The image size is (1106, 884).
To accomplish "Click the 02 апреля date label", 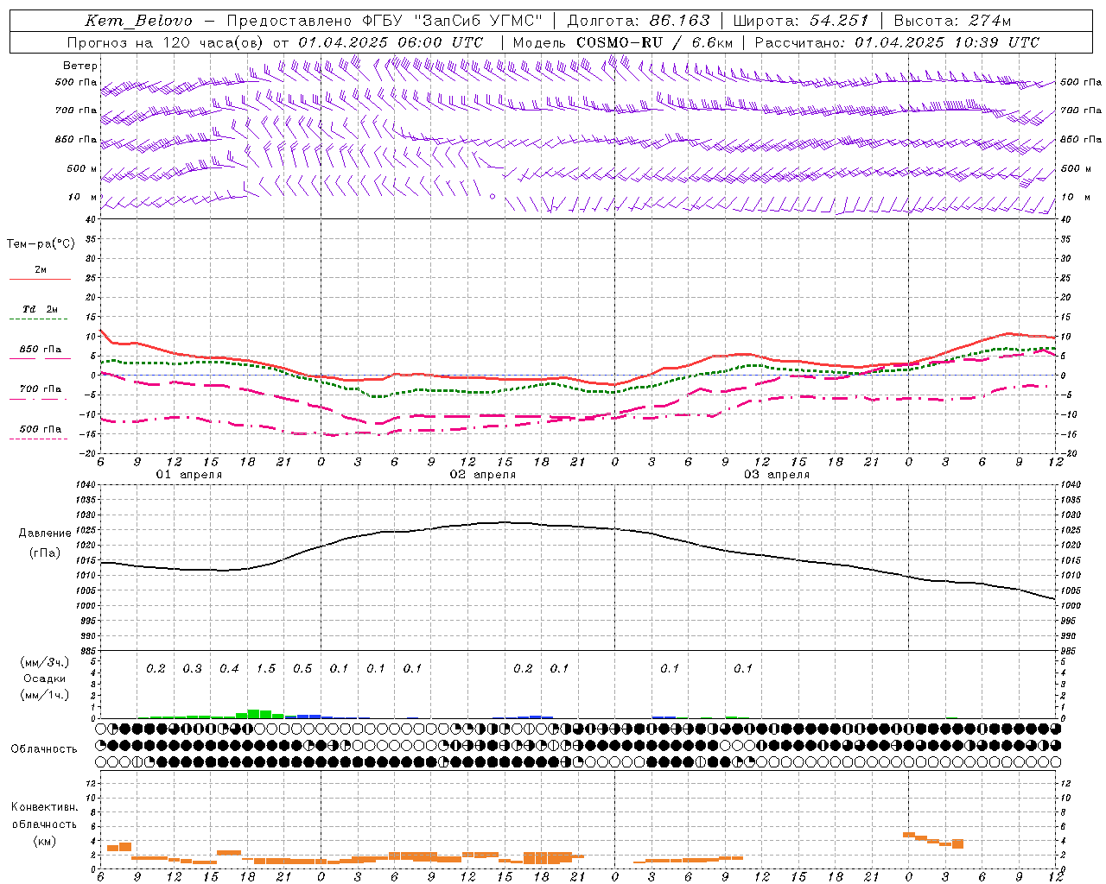I will (482, 475).
